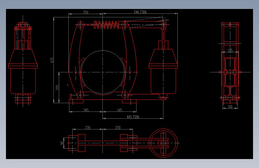Click the left 245 base dimension
Screen dimensions: 259x168
coord(86,110)
